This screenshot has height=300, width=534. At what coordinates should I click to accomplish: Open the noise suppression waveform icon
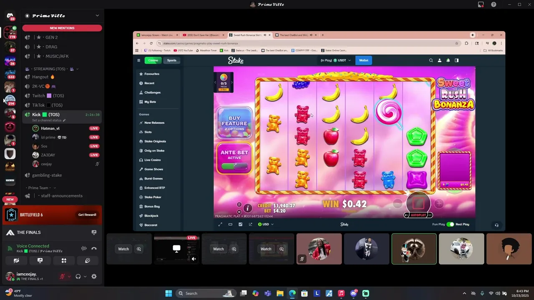[x=84, y=249]
